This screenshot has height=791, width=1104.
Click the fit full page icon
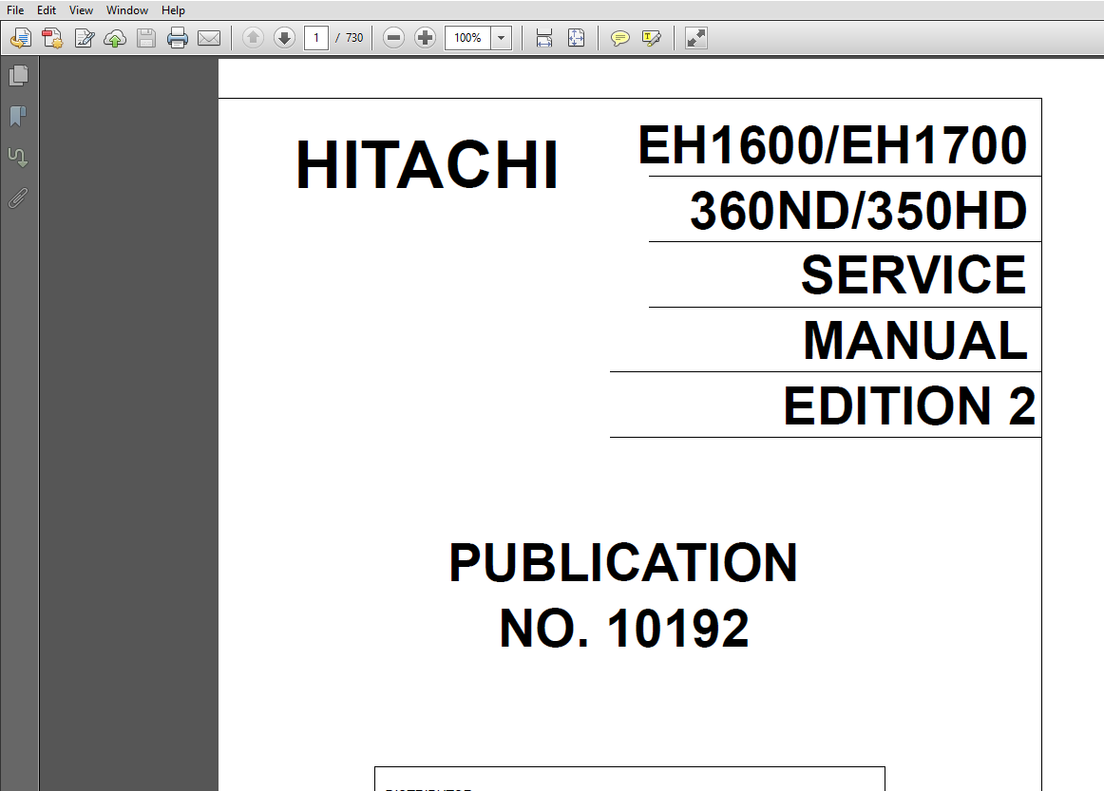(x=576, y=38)
